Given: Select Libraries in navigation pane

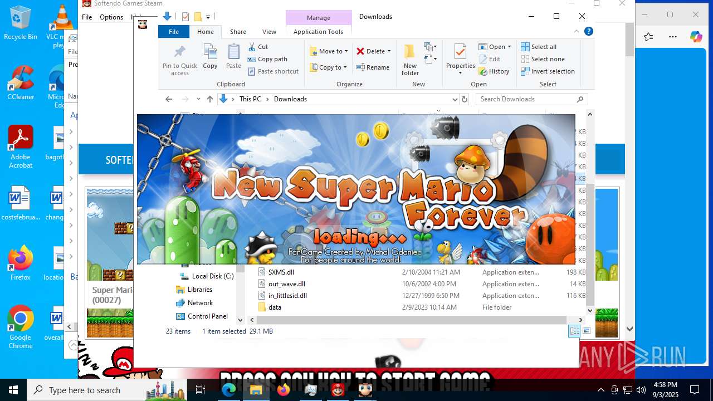Looking at the screenshot, I should tap(199, 290).
